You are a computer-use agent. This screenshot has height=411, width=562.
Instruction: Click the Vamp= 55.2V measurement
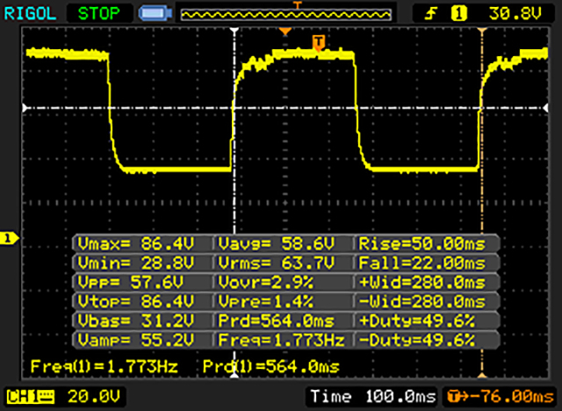click(x=136, y=340)
